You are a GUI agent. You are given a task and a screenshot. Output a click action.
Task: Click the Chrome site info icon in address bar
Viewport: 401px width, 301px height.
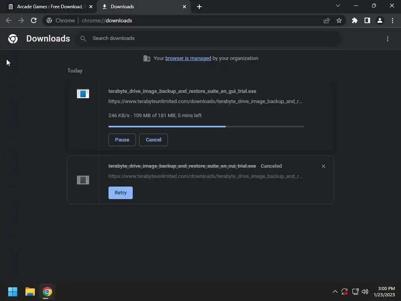pyautogui.click(x=49, y=20)
